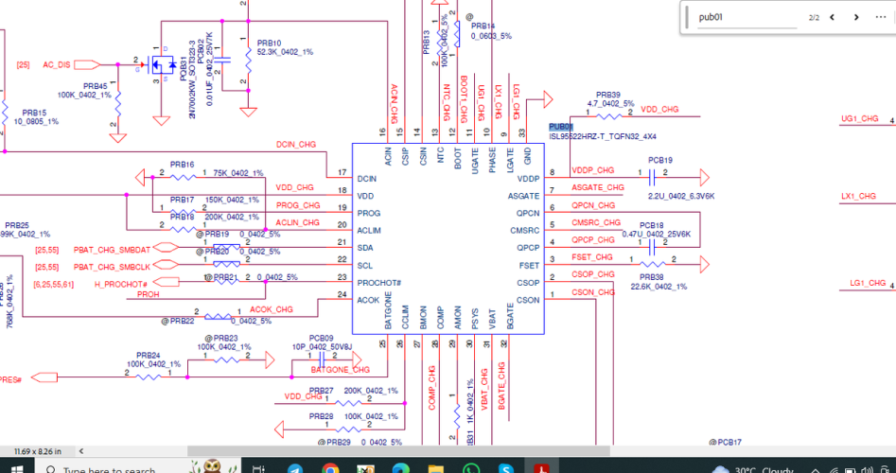Image resolution: width=896 pixels, height=473 pixels.
Task: Click the ISL95522HRZ-T_TQFN32_4X4 part number
Action: coord(603,136)
